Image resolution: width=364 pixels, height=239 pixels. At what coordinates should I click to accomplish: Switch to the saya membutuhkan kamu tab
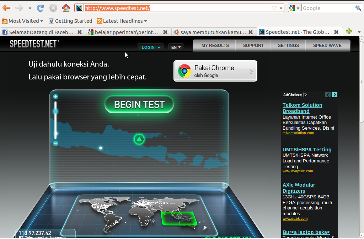(x=210, y=32)
